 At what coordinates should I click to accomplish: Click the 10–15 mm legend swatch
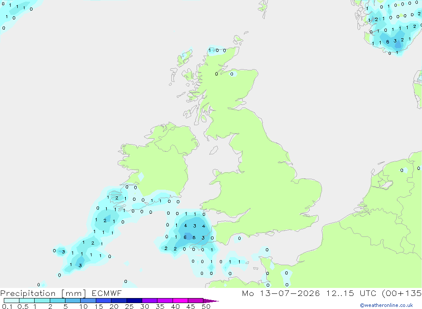pos(88,301)
